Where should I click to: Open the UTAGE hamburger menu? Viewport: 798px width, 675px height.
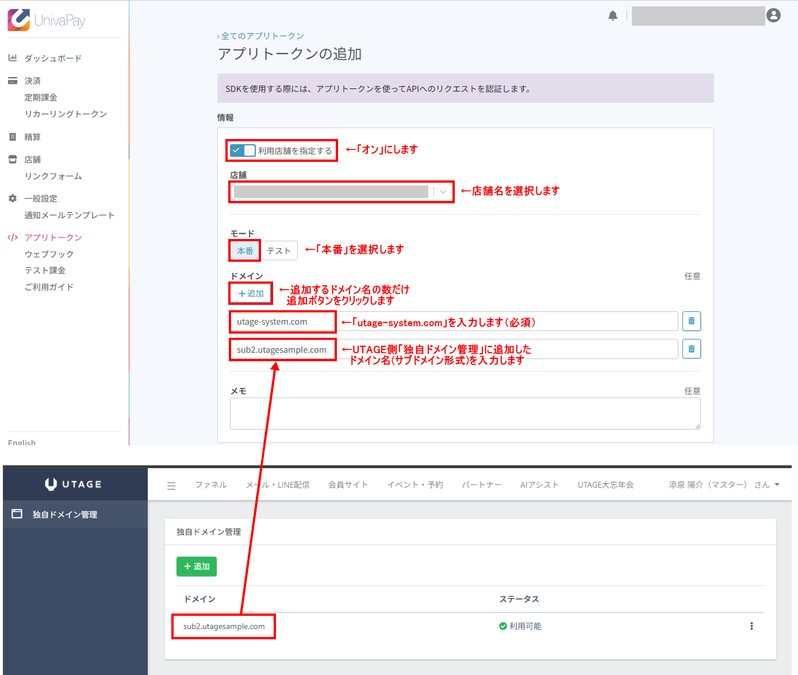coord(171,485)
